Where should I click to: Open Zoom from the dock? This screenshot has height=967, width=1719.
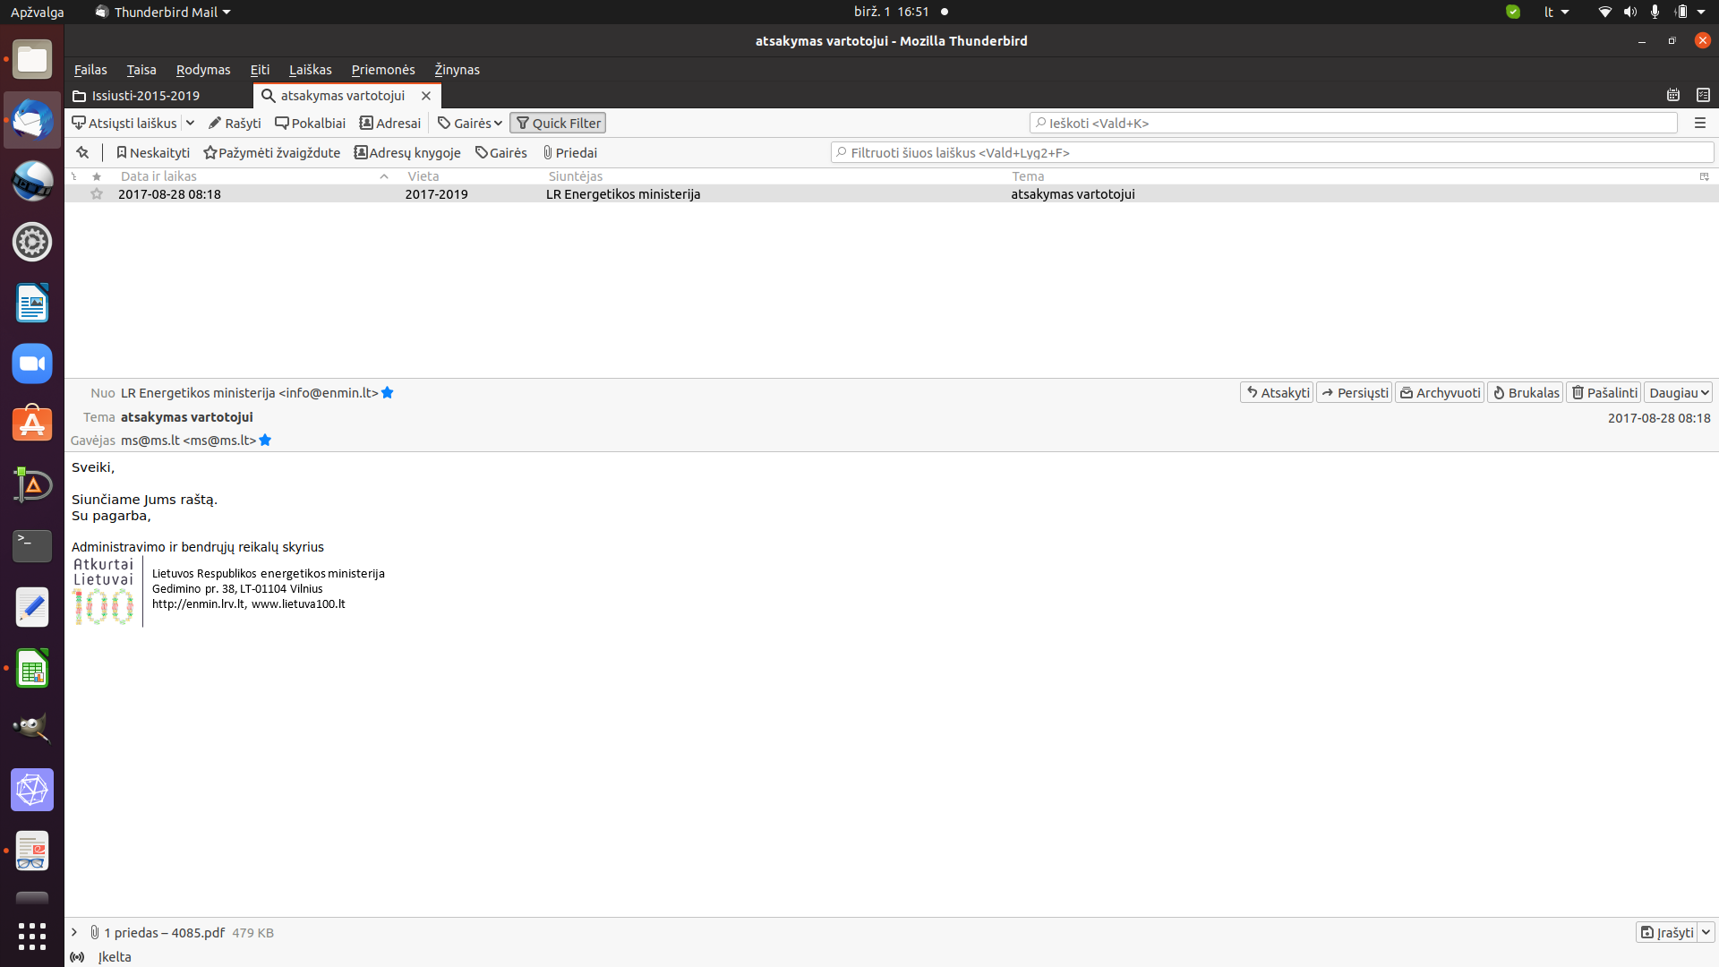pos(32,364)
